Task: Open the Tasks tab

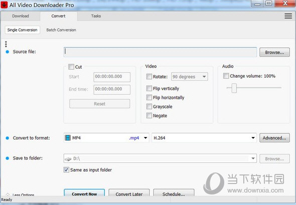Action: (x=96, y=16)
